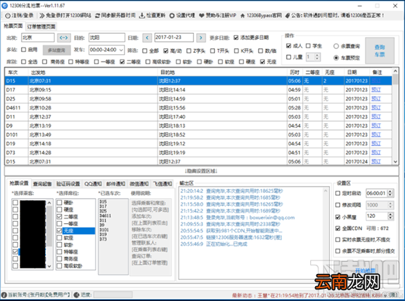The width and height of the screenshot is (405, 301).
Task: Click the 注销/登录 toolbar item
Action: (20, 16)
